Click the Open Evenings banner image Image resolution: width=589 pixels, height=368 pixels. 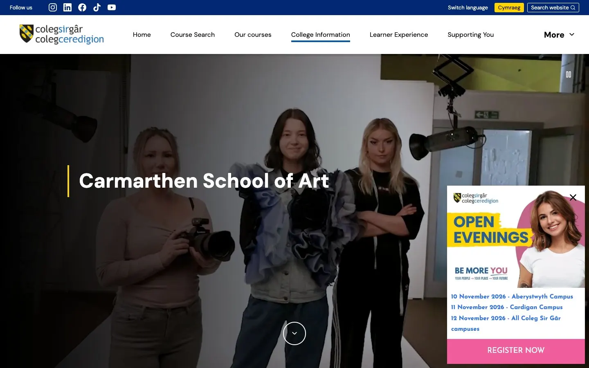[516, 237]
